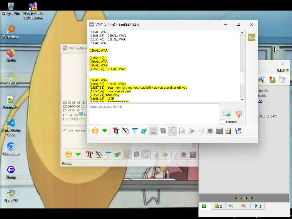
Task: Click the tools icon in BeeBEEP main toolbar
Action: tap(261, 80)
